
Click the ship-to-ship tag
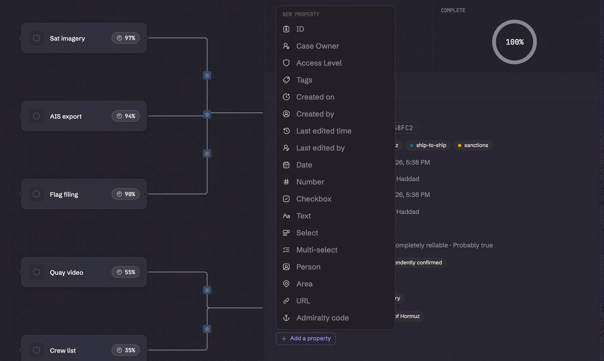point(428,145)
